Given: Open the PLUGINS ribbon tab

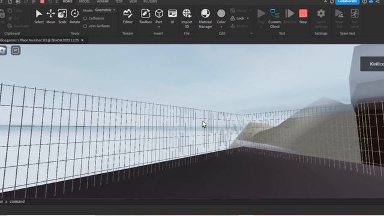Looking at the screenshot, I should [x=151, y=1].
